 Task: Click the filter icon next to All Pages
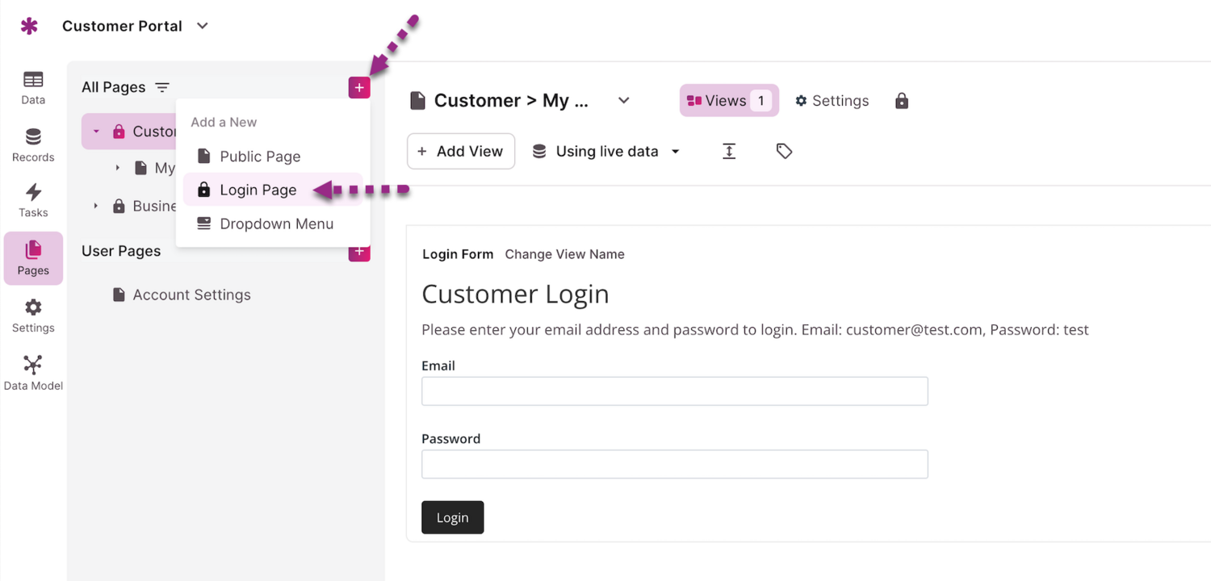pos(162,86)
